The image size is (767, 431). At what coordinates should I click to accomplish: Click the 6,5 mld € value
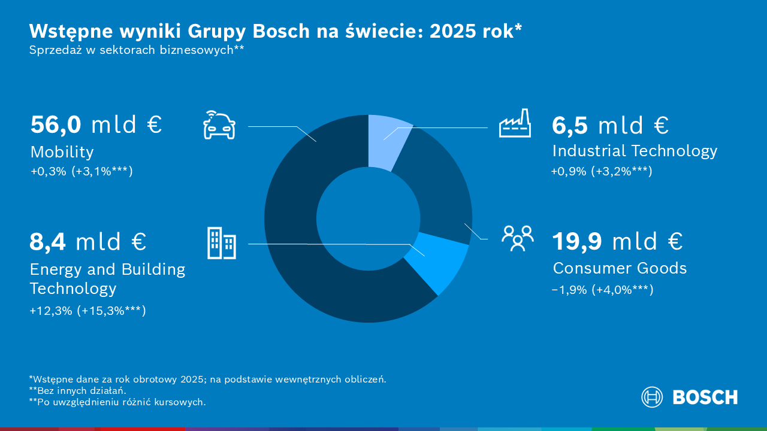(x=609, y=126)
